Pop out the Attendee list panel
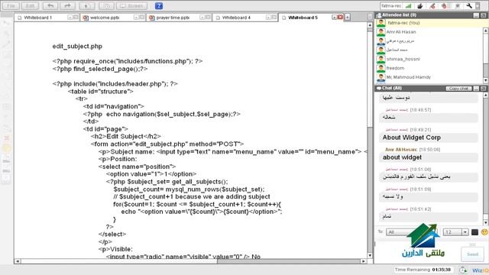489x275 pixels. [x=484, y=15]
